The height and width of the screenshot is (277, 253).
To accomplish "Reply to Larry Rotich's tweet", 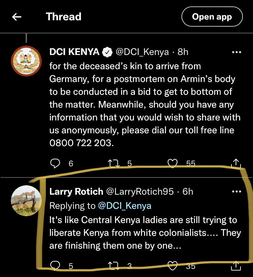I will click(x=55, y=266).
